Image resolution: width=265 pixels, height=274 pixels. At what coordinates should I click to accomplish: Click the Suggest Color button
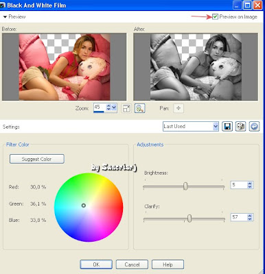pyautogui.click(x=37, y=159)
